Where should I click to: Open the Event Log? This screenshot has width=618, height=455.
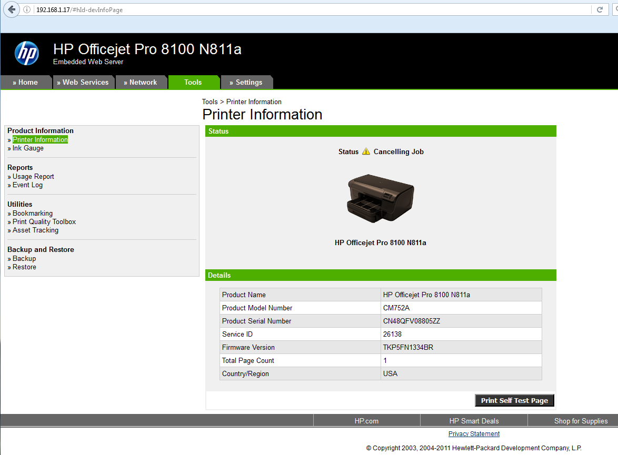(x=27, y=185)
